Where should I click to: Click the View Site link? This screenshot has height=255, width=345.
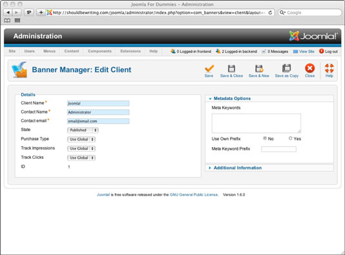[x=307, y=52]
